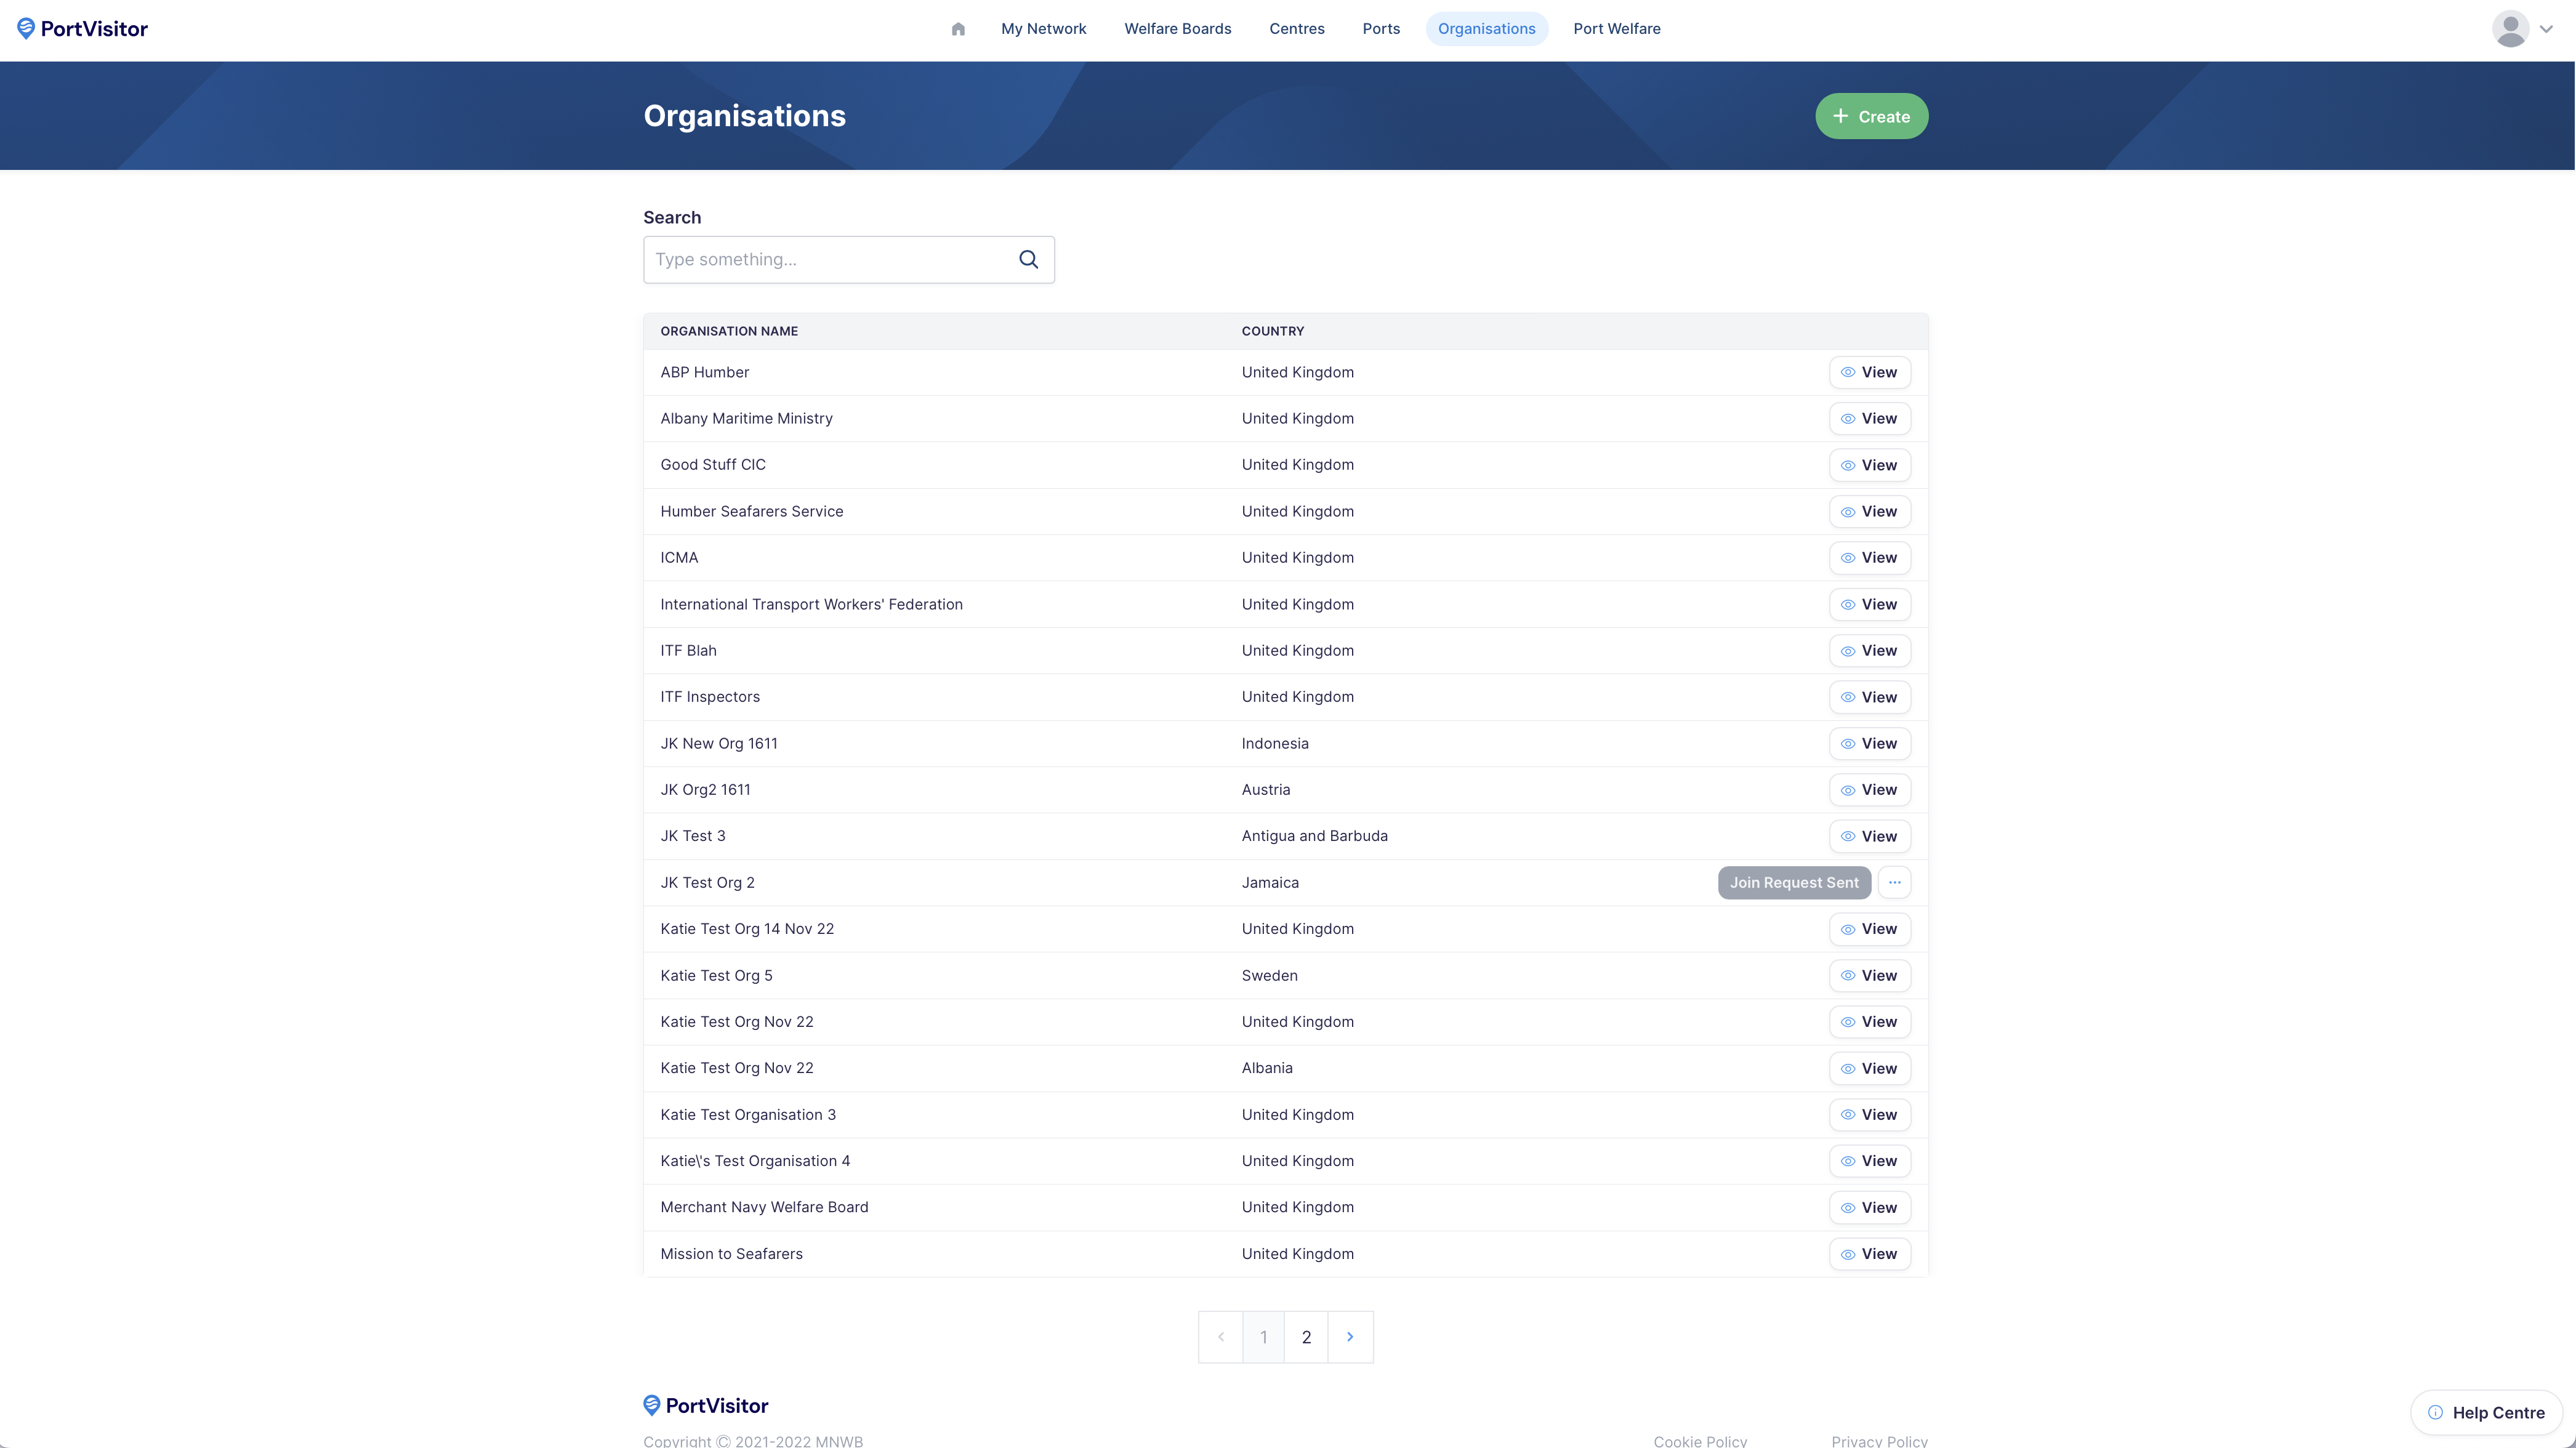Select pagination page 2
The width and height of the screenshot is (2576, 1448).
[1306, 1337]
